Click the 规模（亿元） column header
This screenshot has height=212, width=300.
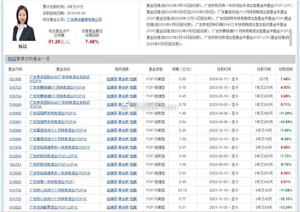point(182,69)
